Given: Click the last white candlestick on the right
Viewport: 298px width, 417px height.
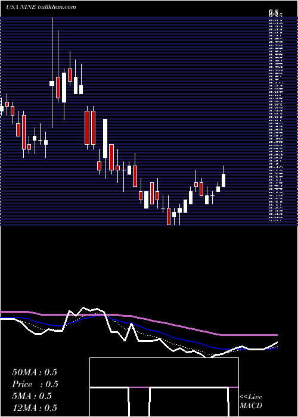Looking at the screenshot, I should (223, 176).
